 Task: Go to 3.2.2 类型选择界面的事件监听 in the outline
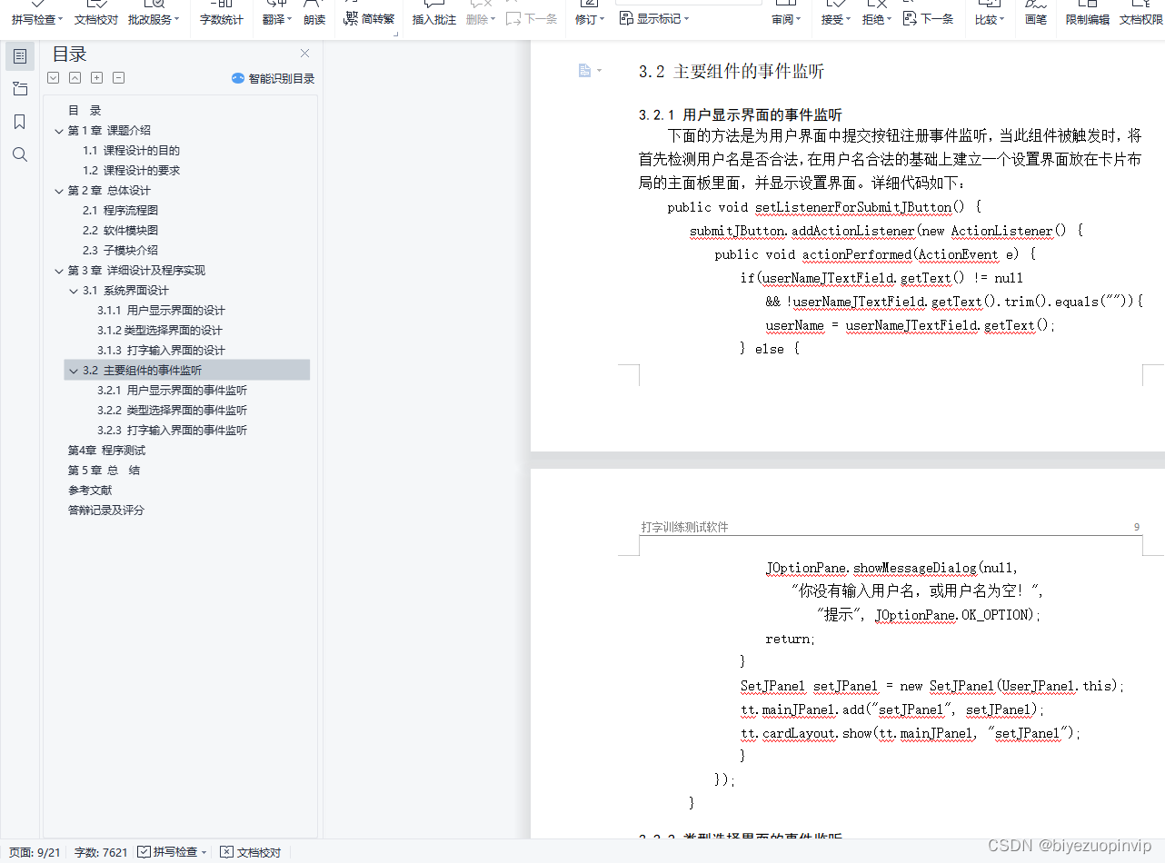pos(172,411)
